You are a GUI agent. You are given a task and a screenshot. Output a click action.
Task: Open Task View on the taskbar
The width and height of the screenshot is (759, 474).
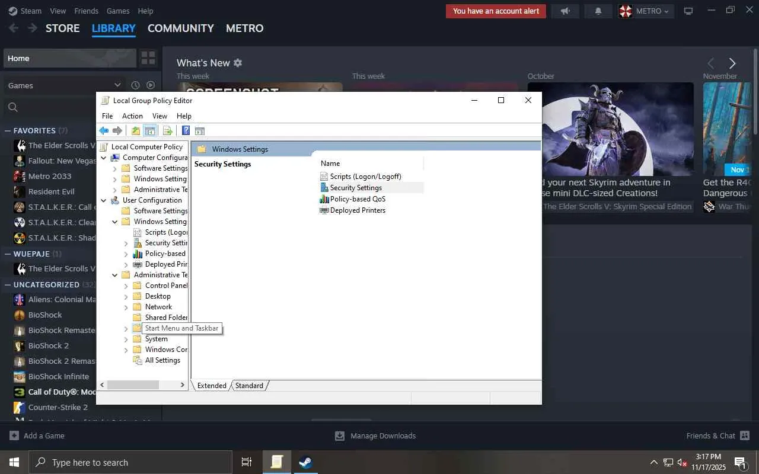(247, 462)
